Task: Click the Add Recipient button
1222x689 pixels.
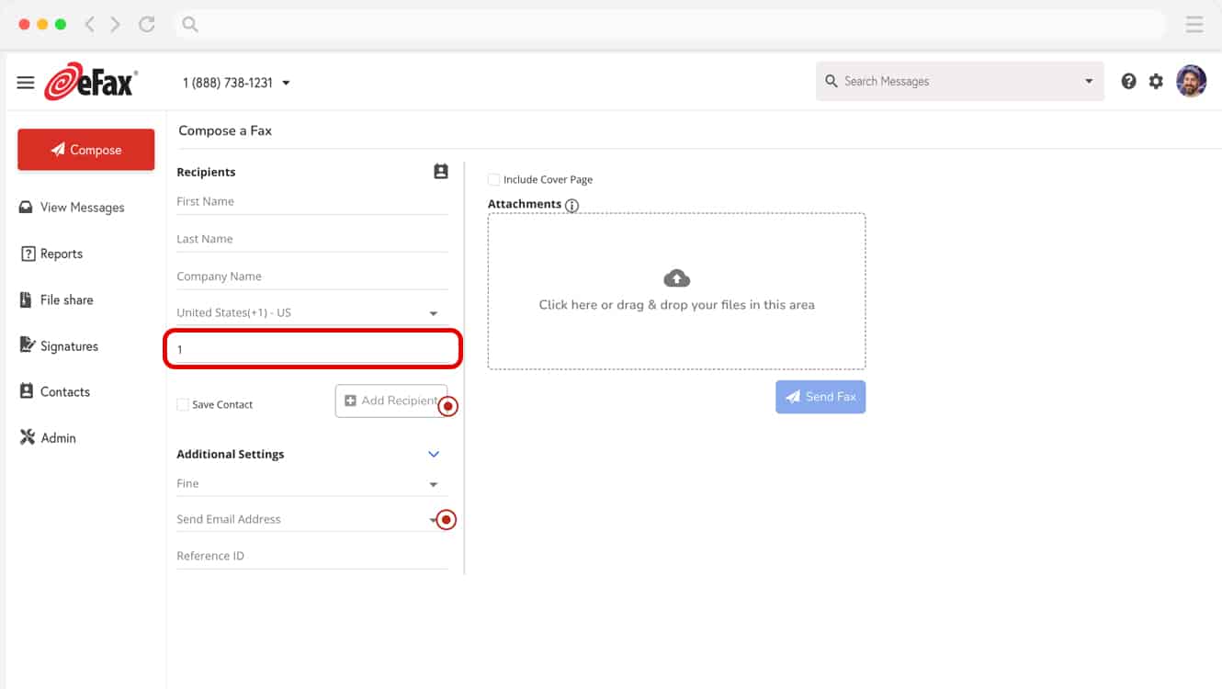Action: [x=390, y=401]
